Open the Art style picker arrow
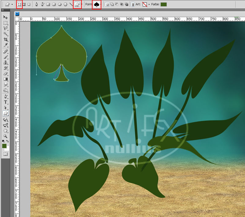 click(149, 4)
